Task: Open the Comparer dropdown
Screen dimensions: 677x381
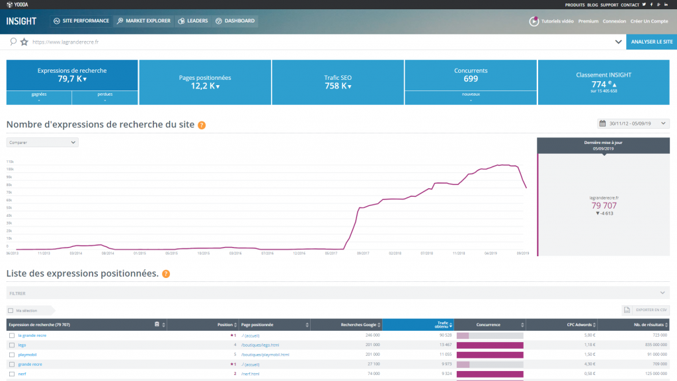Action: [x=42, y=142]
